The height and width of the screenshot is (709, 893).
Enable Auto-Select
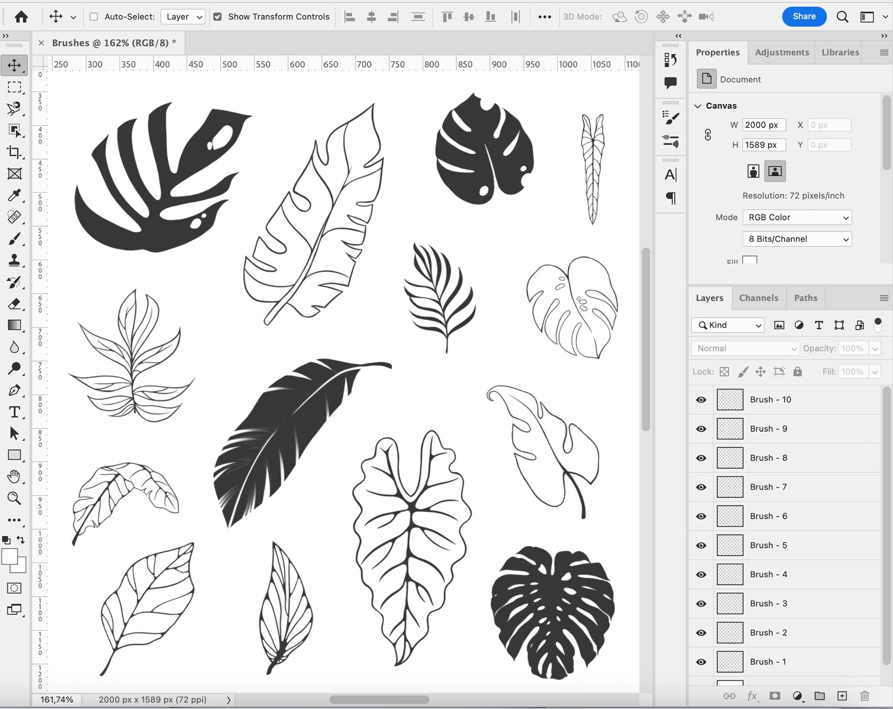pyautogui.click(x=93, y=17)
